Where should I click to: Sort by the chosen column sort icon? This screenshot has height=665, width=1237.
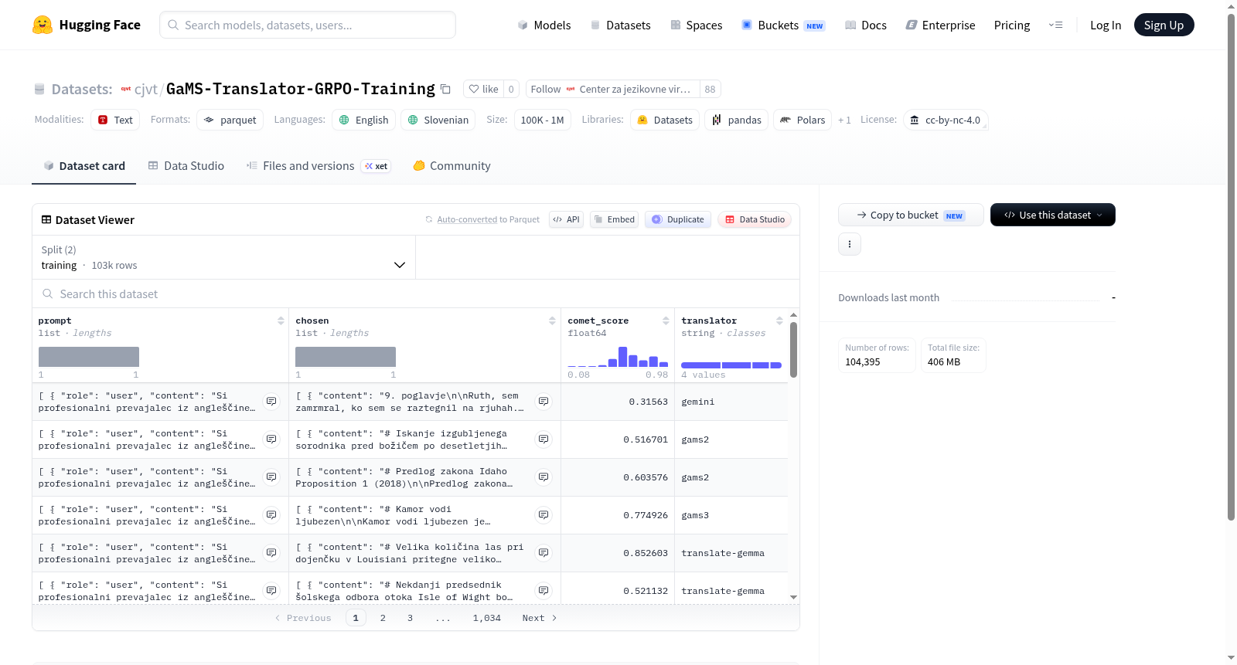click(552, 321)
